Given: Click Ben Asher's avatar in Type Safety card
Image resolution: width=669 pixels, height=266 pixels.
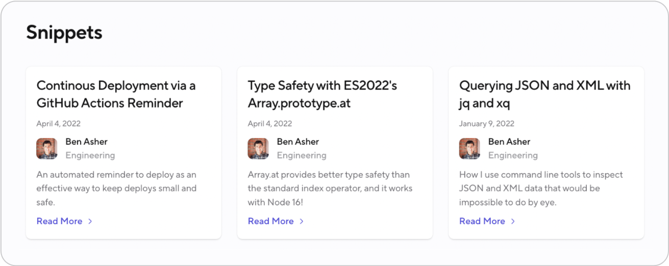Looking at the screenshot, I should pyautogui.click(x=258, y=148).
